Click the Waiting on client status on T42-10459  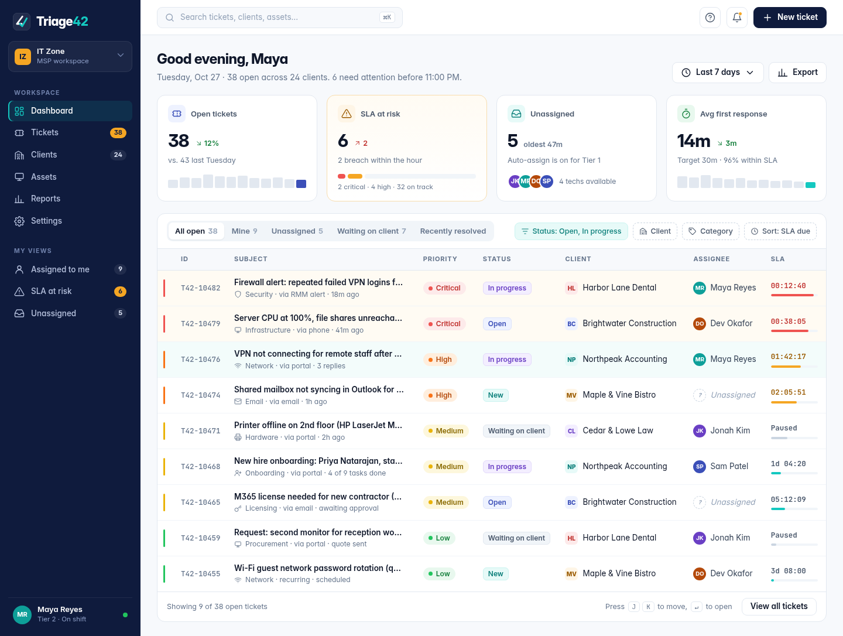point(516,538)
